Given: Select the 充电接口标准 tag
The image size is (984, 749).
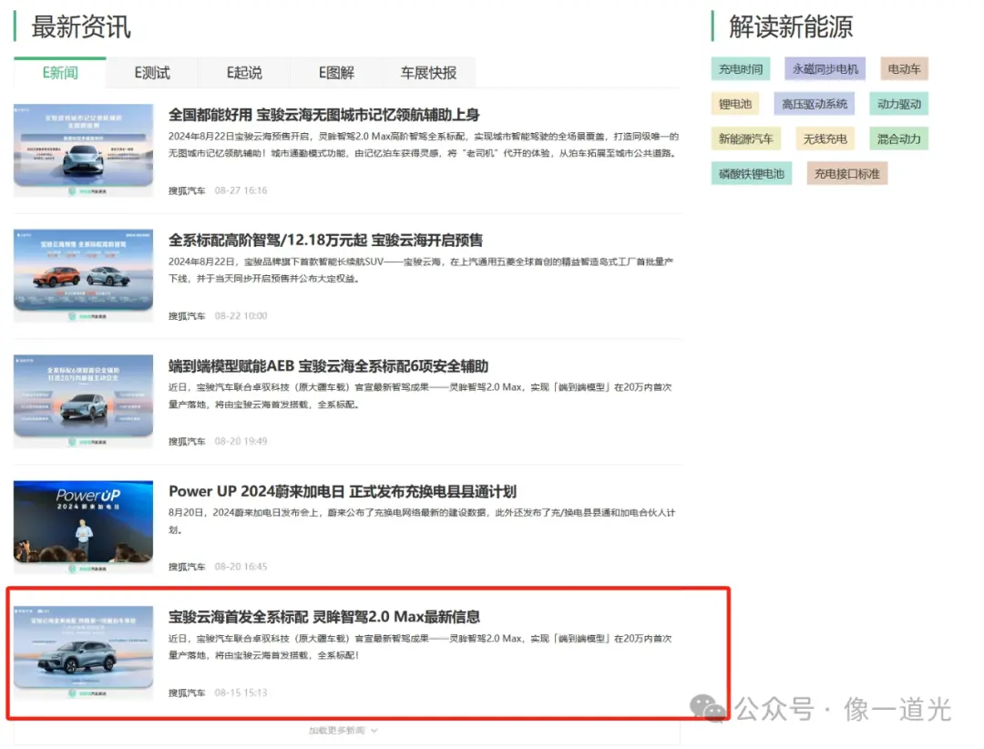Looking at the screenshot, I should 846,174.
